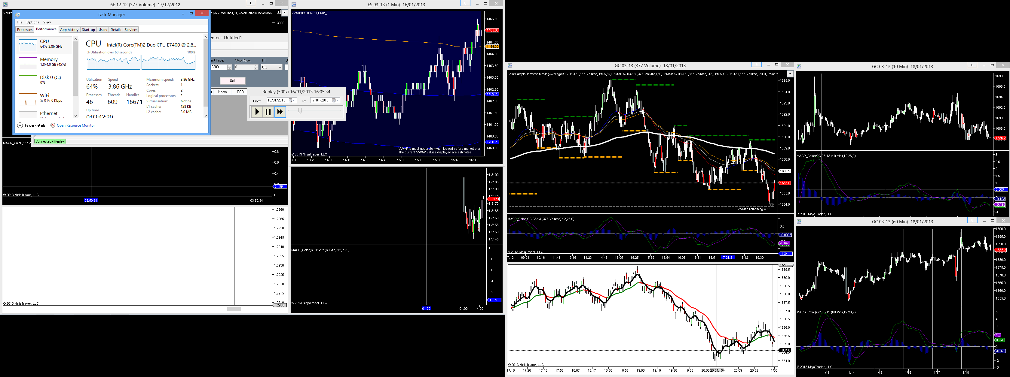The width and height of the screenshot is (1010, 377).
Task: Click down arrow of Task Manager sidebar scrollbar
Action: pyautogui.click(x=76, y=116)
